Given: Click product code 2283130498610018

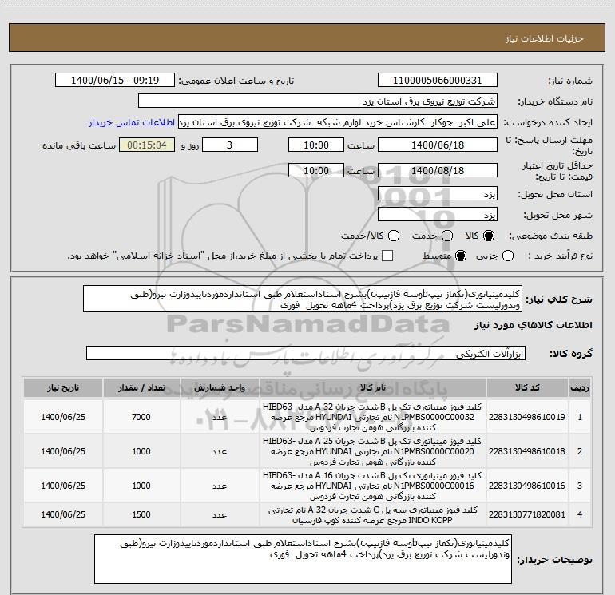Looking at the screenshot, I should [x=527, y=451].
